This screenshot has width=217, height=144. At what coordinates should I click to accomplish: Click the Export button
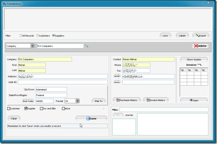[201, 36]
